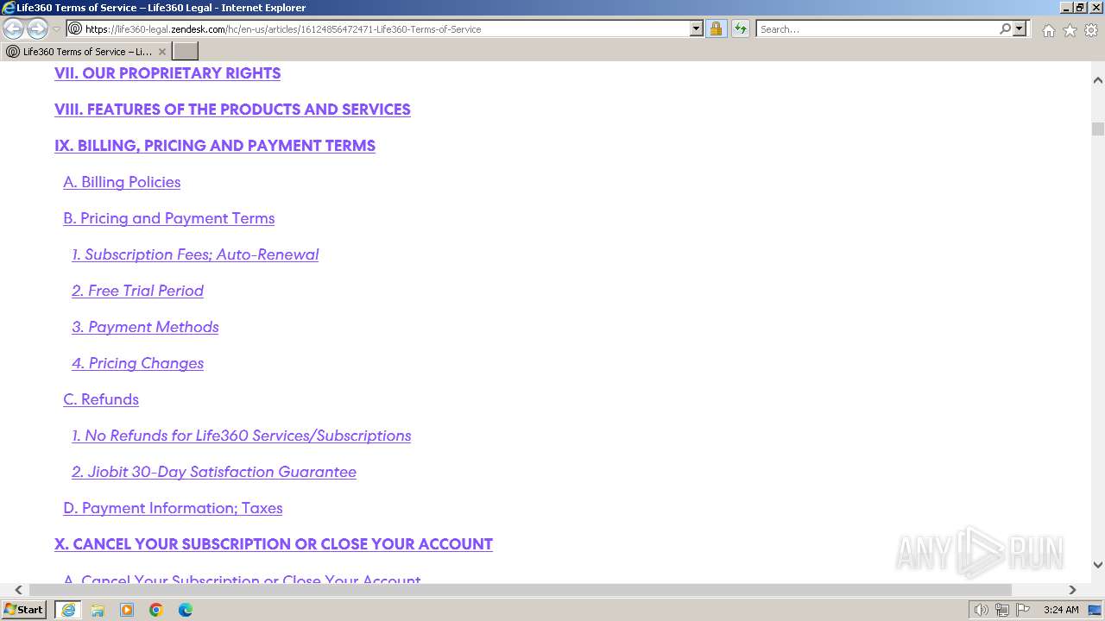Click the vertical scrollbar thumb
1105x621 pixels.
(1097, 129)
